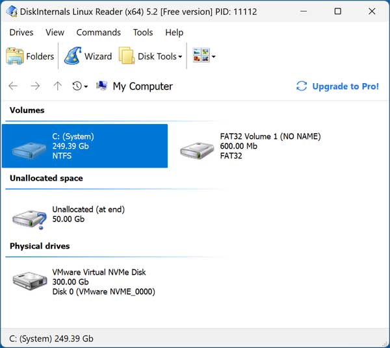Screen dimensions: 390x348
Task: Open the Commands menu
Action: coord(99,32)
